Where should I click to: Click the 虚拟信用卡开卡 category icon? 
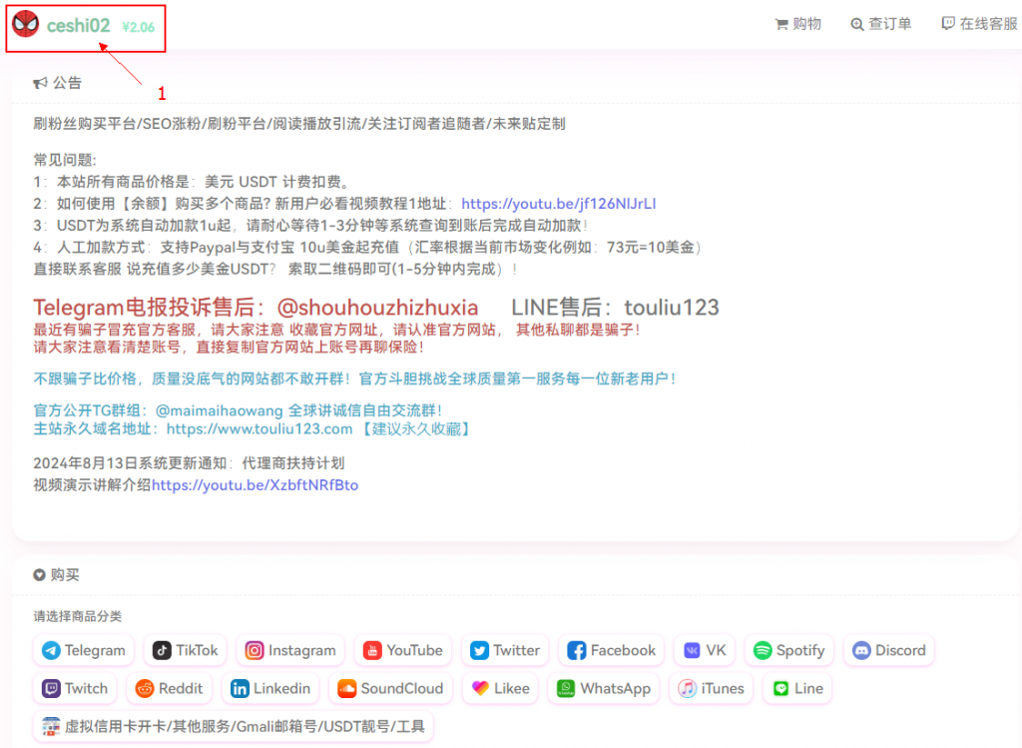(x=51, y=726)
